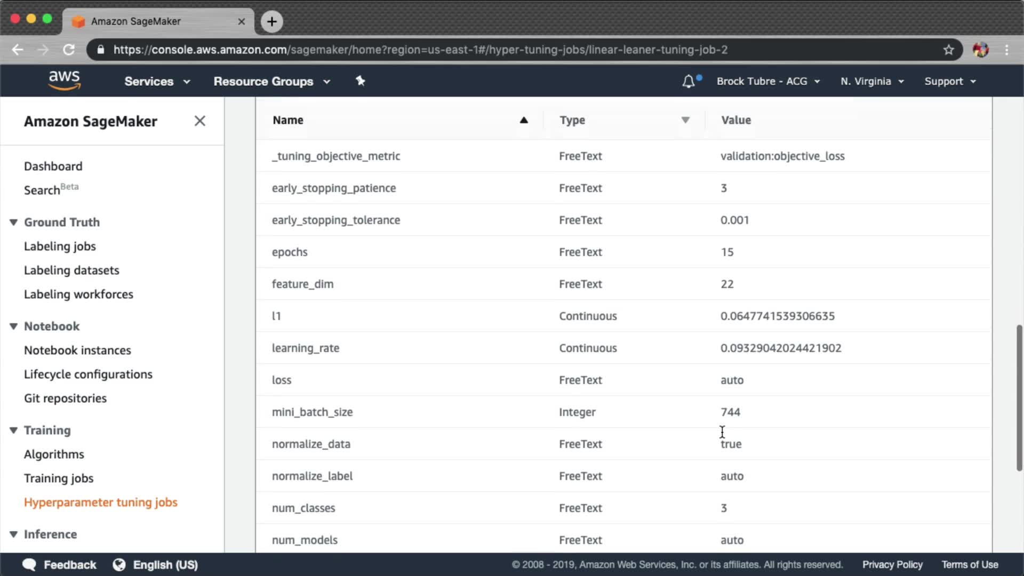This screenshot has height=576, width=1024.
Task: Collapse the Ground Truth section
Action: click(14, 222)
